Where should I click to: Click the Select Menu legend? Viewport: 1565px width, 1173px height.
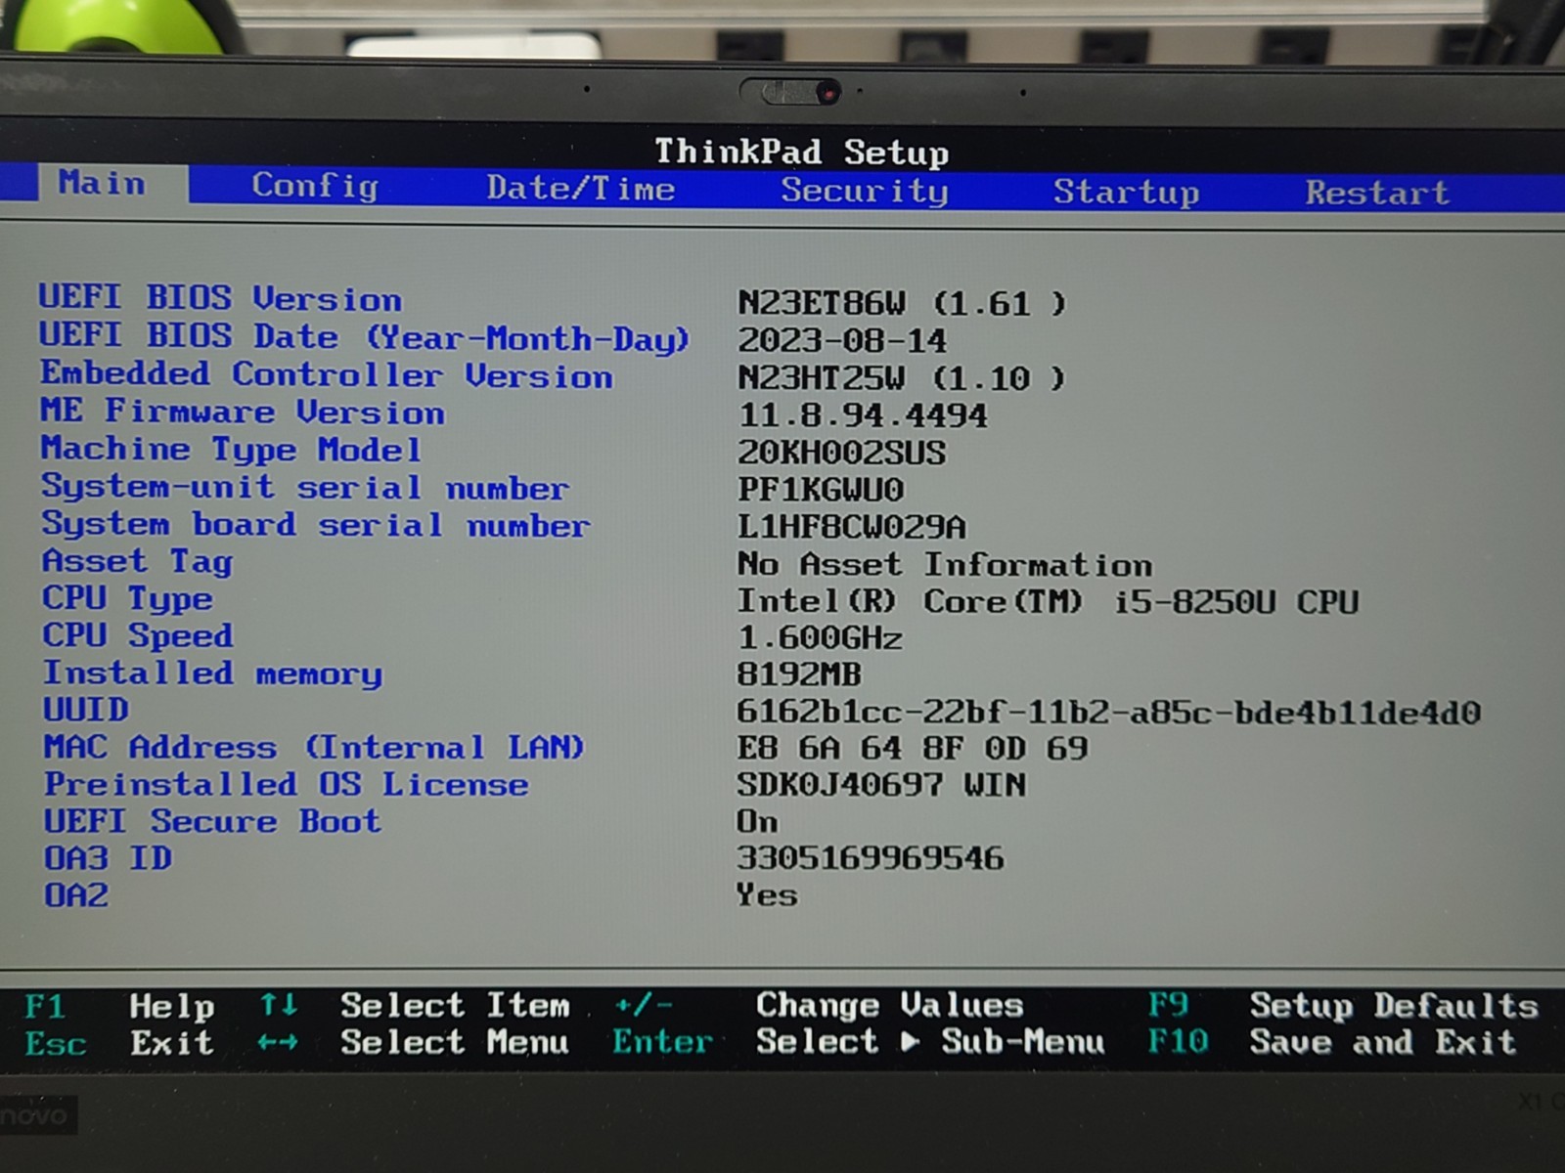(455, 1042)
